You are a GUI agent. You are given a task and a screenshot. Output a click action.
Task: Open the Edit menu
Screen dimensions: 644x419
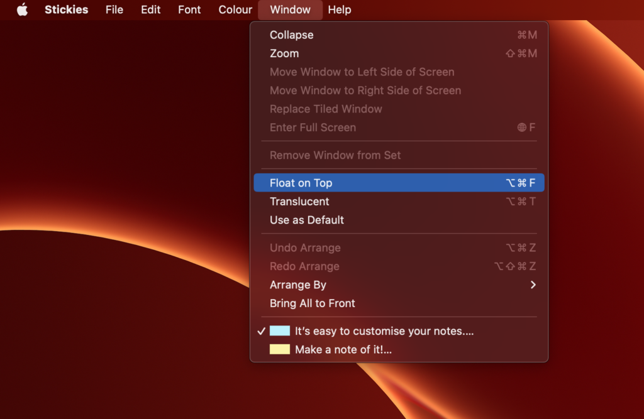click(150, 9)
